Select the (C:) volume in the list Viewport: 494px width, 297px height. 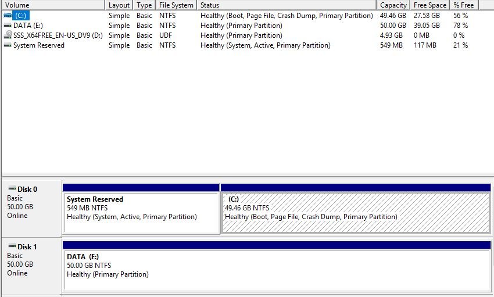pyautogui.click(x=21, y=16)
